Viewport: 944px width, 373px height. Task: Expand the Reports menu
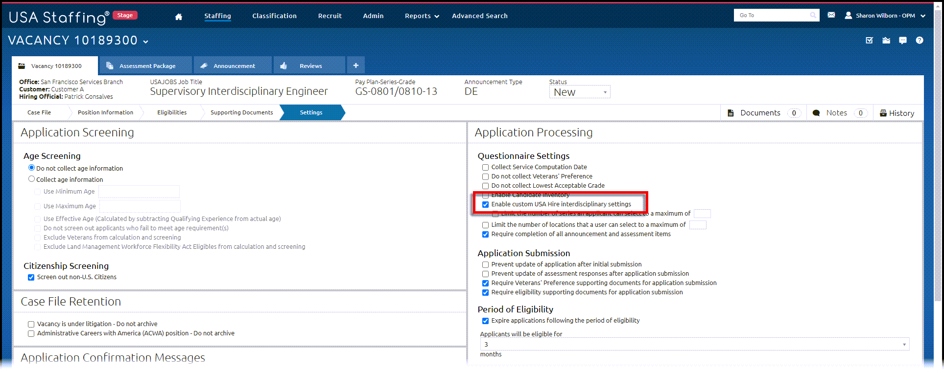pyautogui.click(x=422, y=16)
